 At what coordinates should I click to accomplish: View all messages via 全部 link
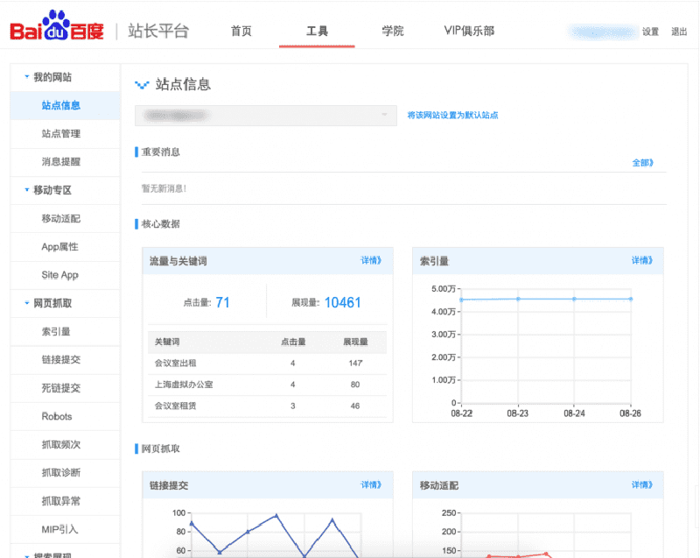(x=642, y=163)
